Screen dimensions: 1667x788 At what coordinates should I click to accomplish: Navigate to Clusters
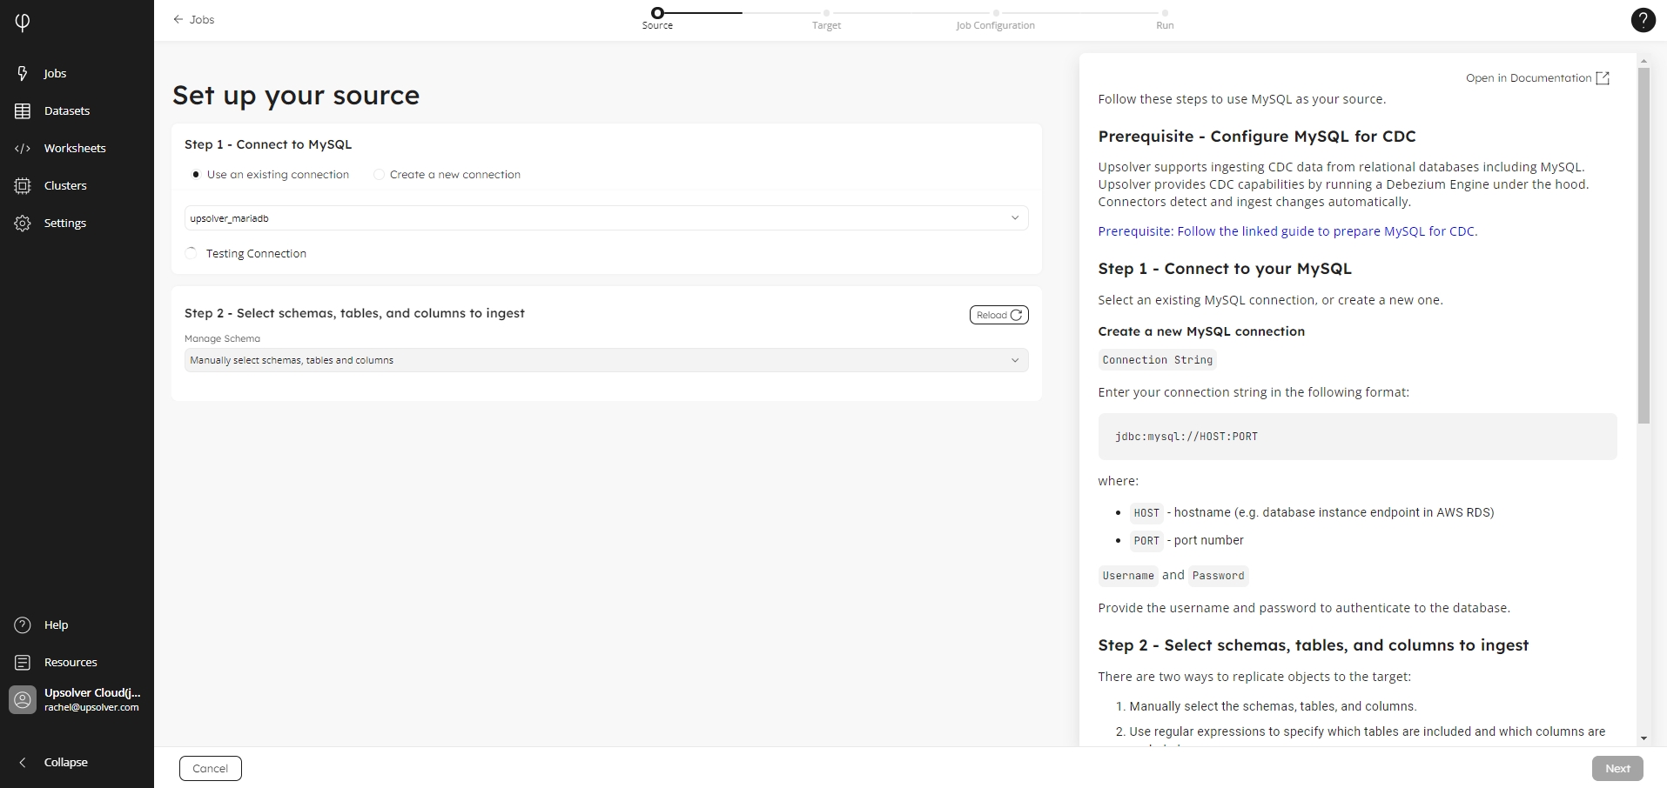coord(64,186)
